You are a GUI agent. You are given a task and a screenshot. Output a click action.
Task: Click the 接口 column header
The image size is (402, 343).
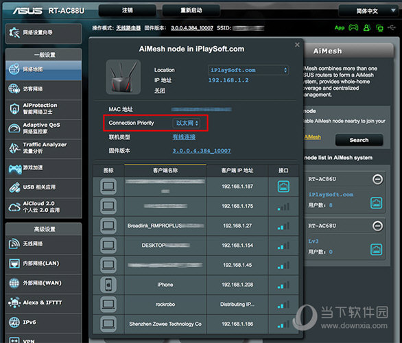click(283, 171)
